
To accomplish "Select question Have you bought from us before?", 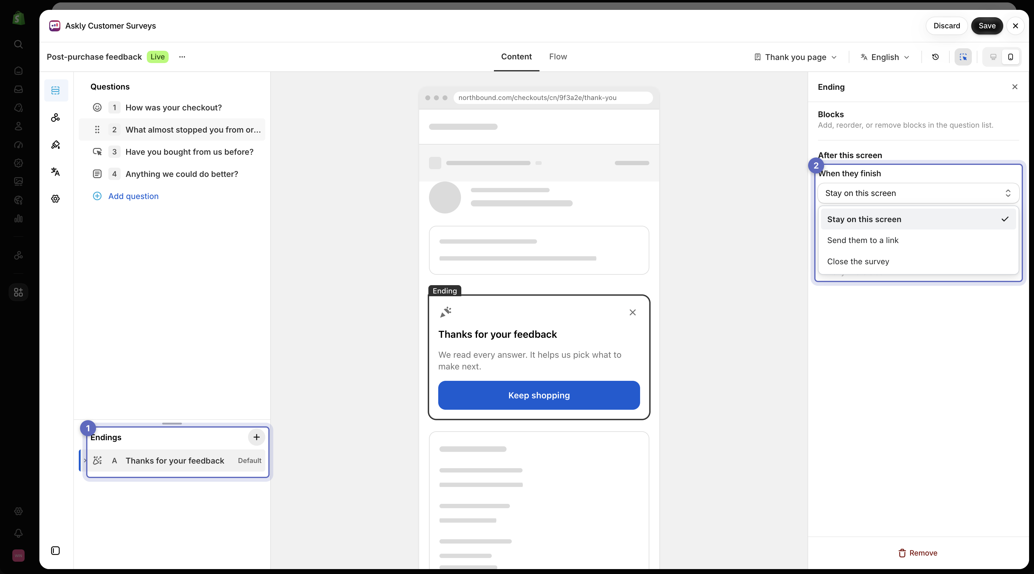I will [x=172, y=152].
